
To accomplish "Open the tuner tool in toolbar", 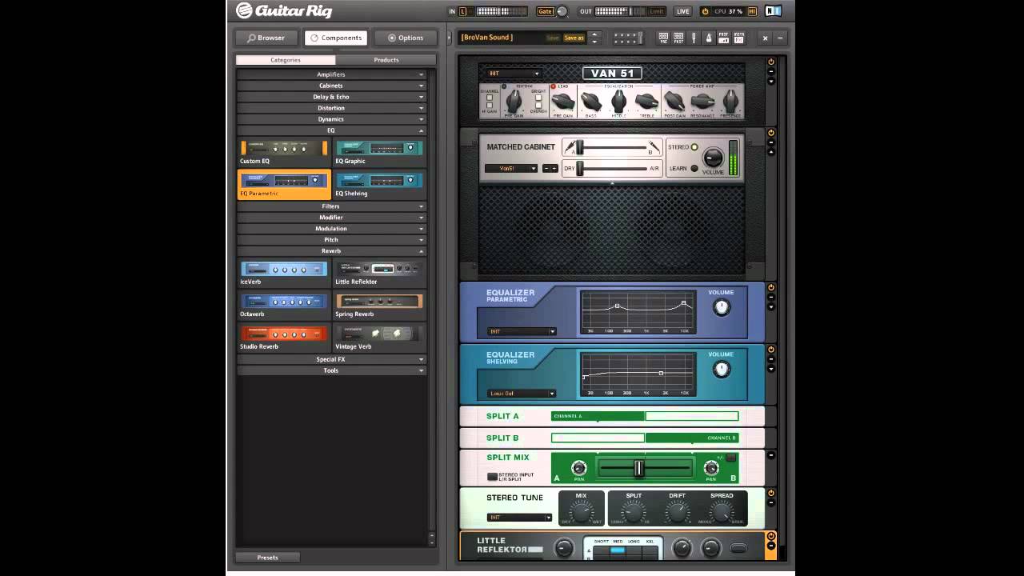I will tap(694, 38).
